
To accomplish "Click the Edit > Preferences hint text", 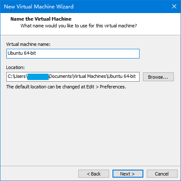I will click(66, 87).
